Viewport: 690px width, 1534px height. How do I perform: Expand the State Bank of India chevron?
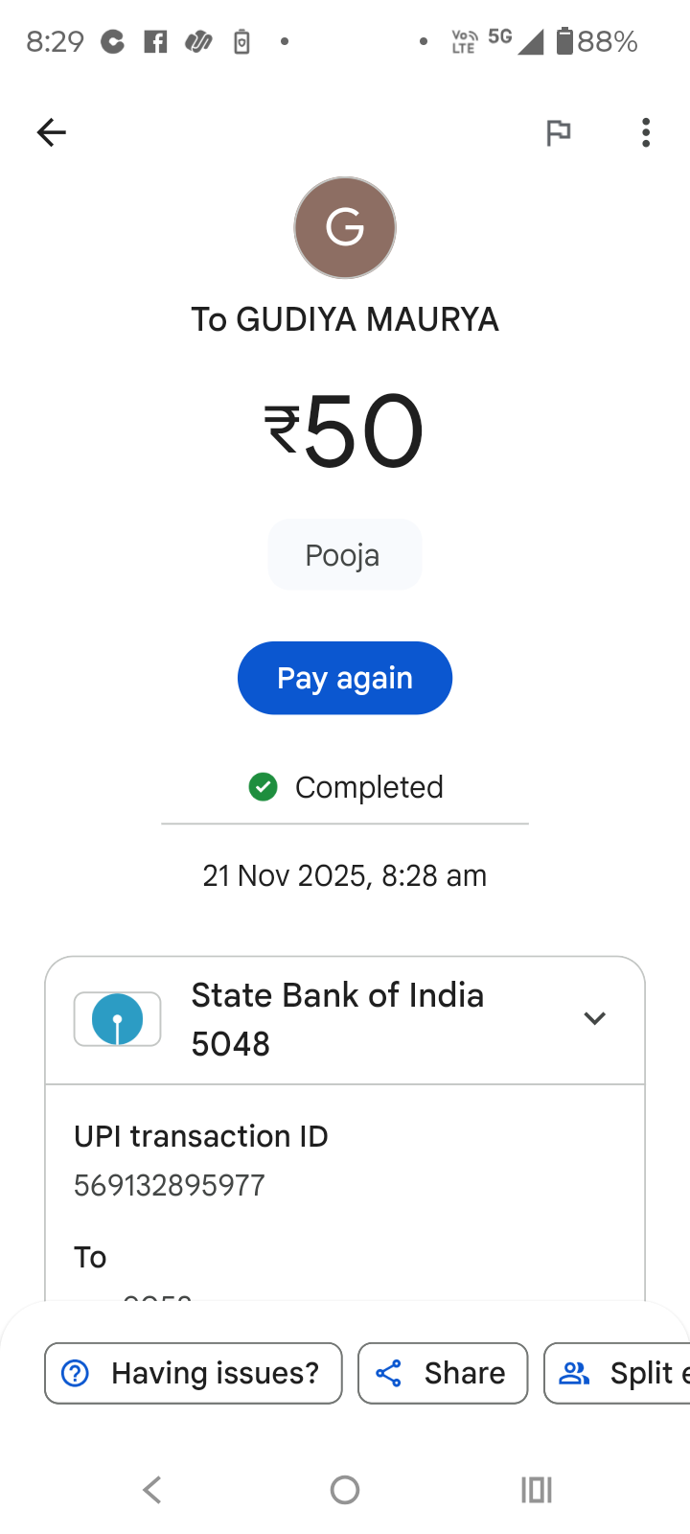595,1018
